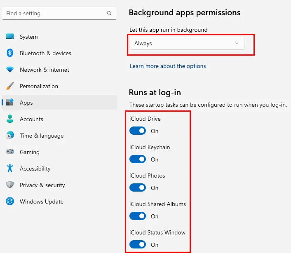Click the Gaming controller icon
Image resolution: width=291 pixels, height=253 pixels.
[10, 152]
